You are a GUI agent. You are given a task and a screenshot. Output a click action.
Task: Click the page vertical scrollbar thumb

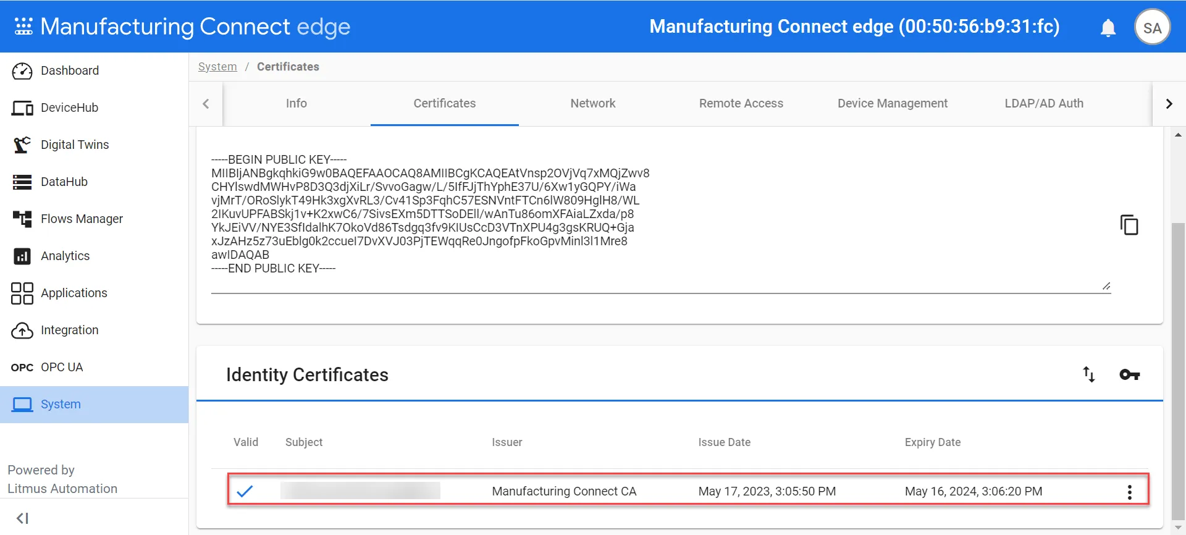pyautogui.click(x=1178, y=371)
